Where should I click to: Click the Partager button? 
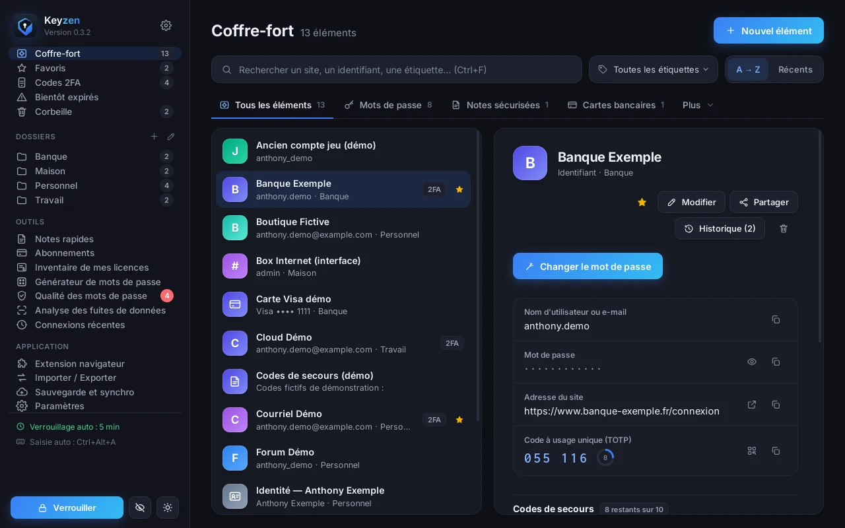tap(764, 202)
